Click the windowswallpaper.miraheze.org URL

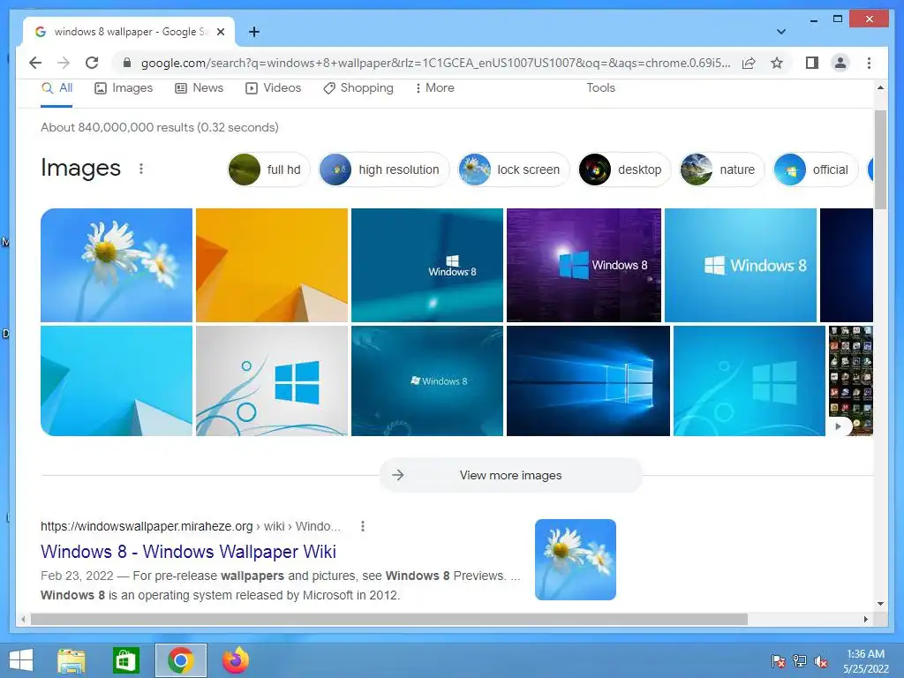pyautogui.click(x=147, y=526)
